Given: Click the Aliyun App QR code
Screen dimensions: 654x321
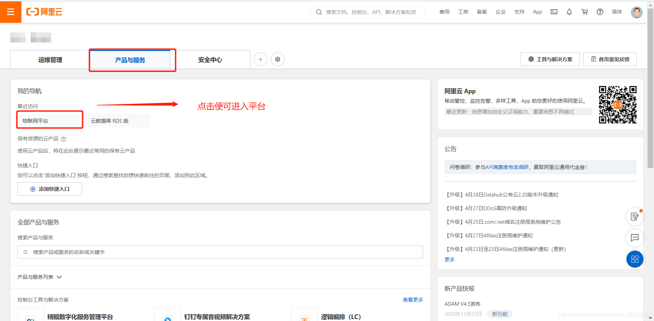Looking at the screenshot, I should pyautogui.click(x=618, y=105).
